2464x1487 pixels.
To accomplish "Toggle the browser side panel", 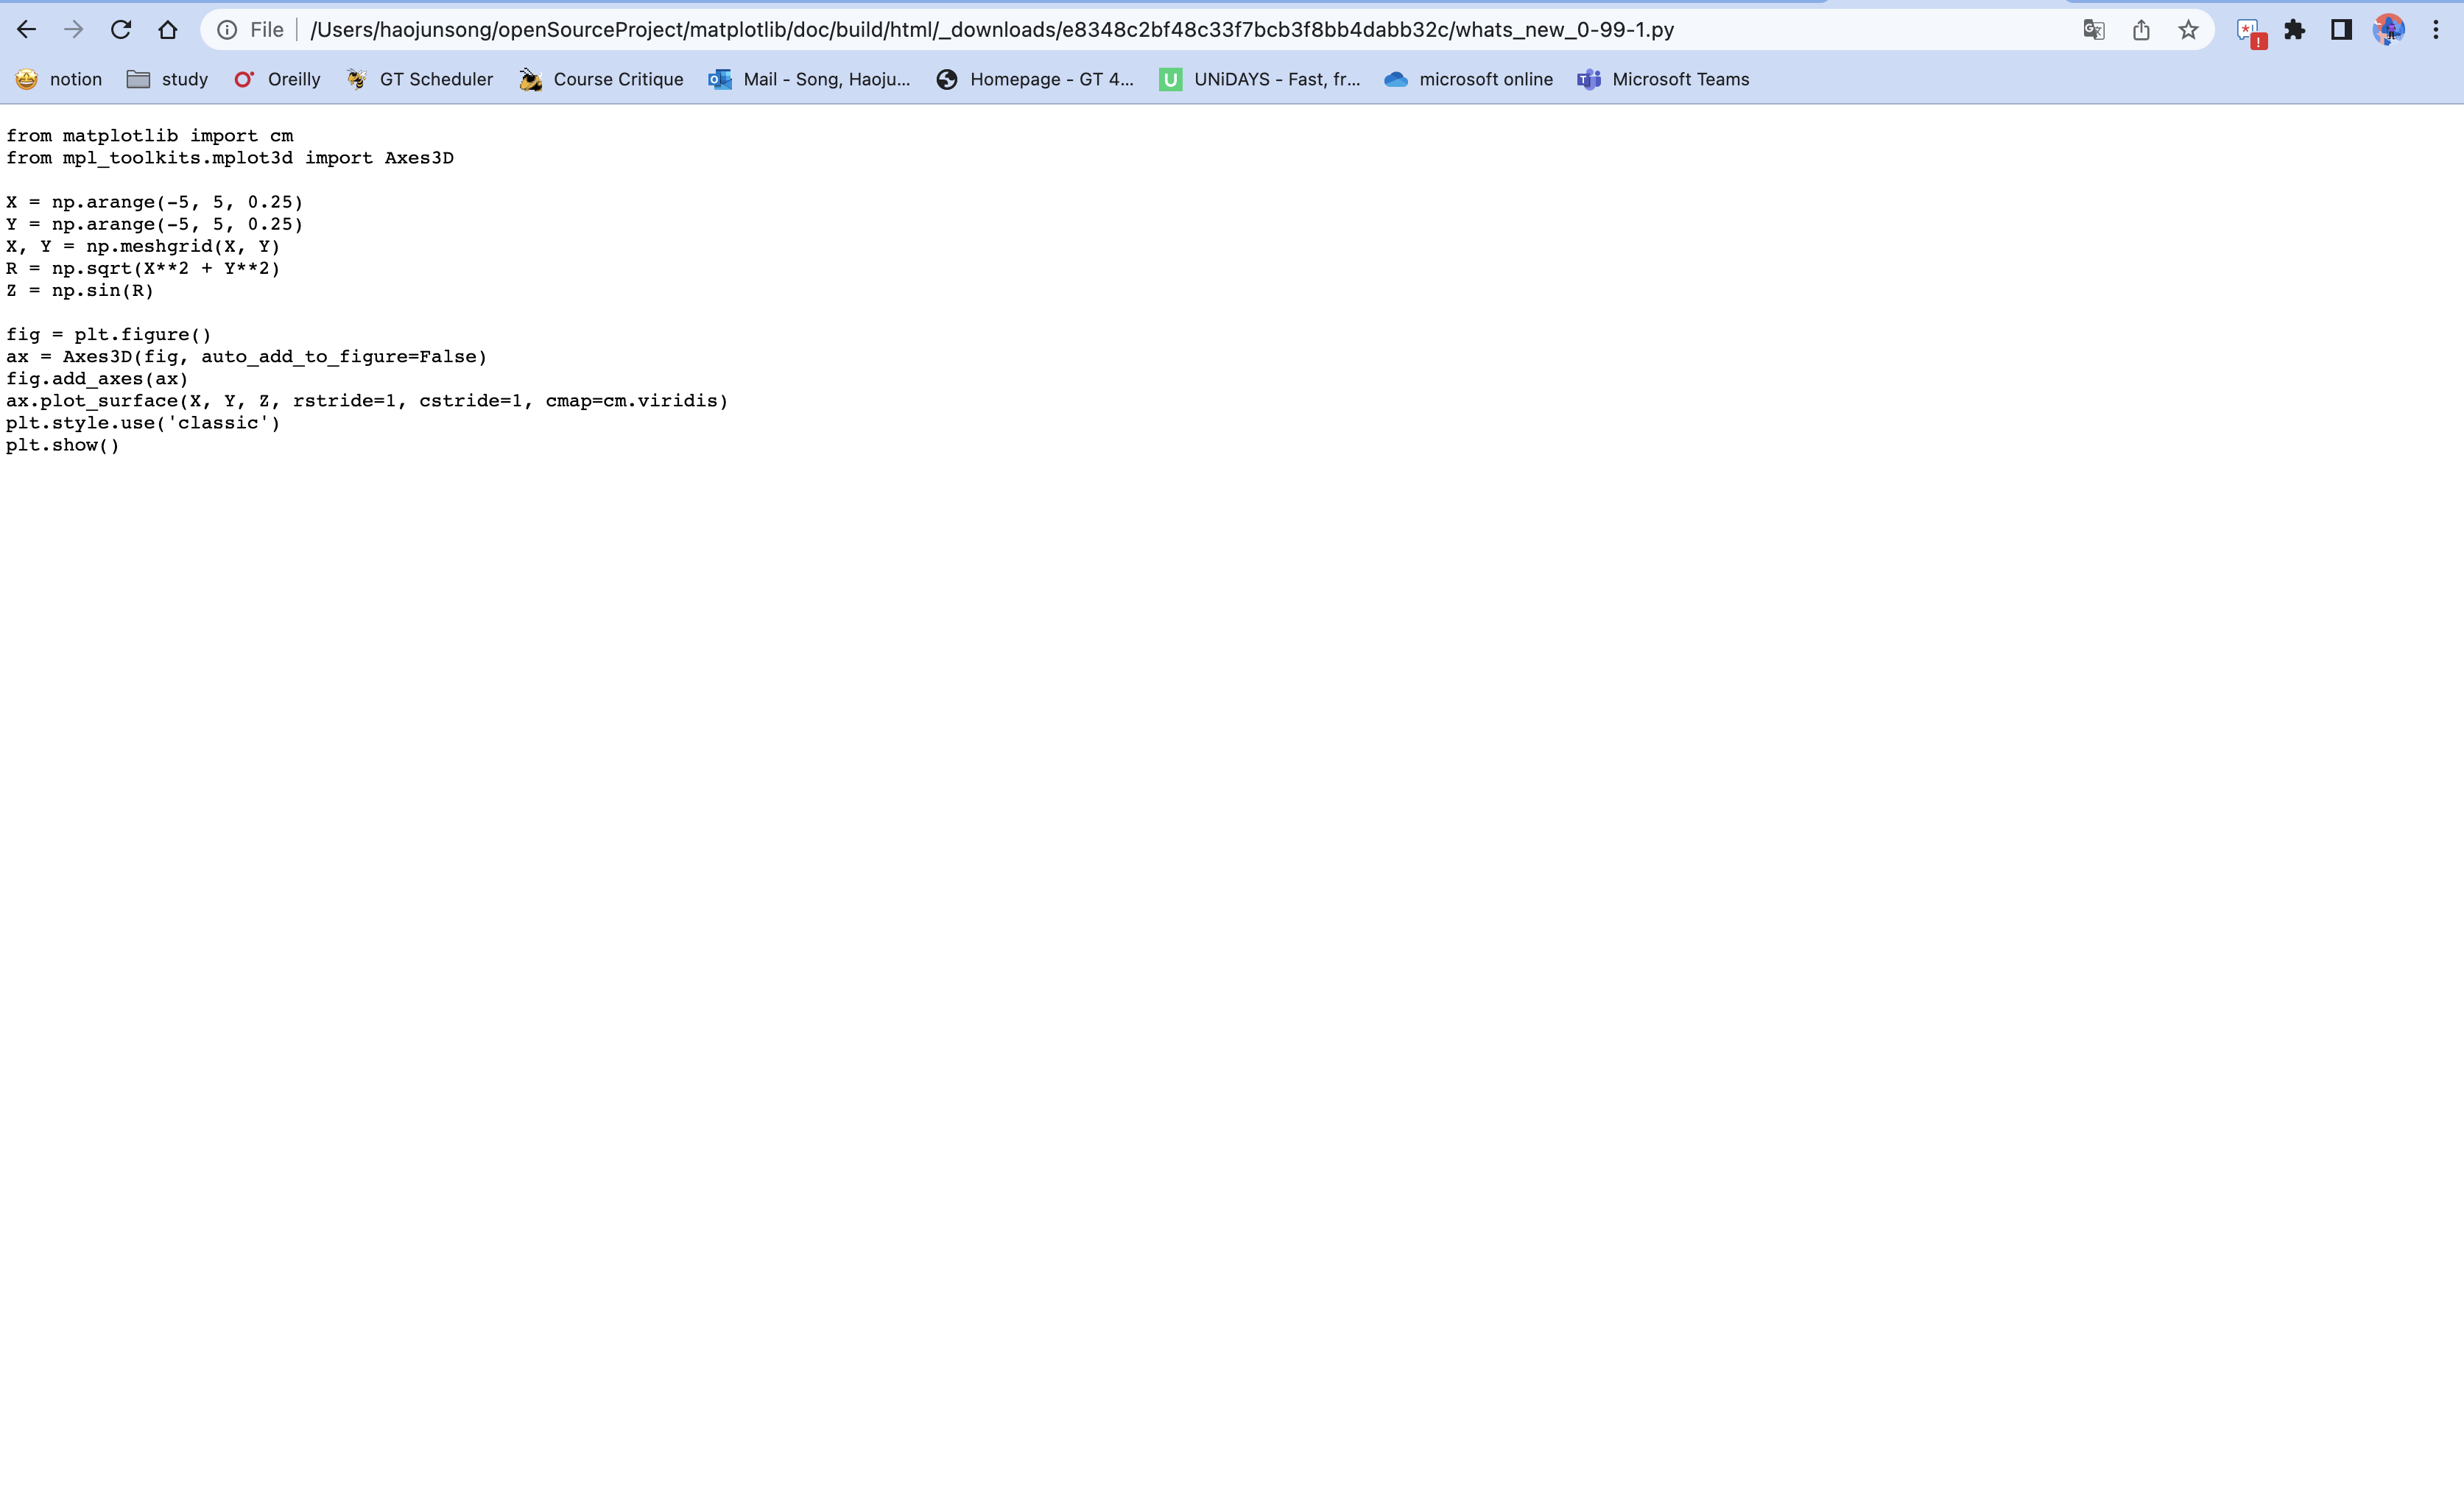I will pos(2341,30).
